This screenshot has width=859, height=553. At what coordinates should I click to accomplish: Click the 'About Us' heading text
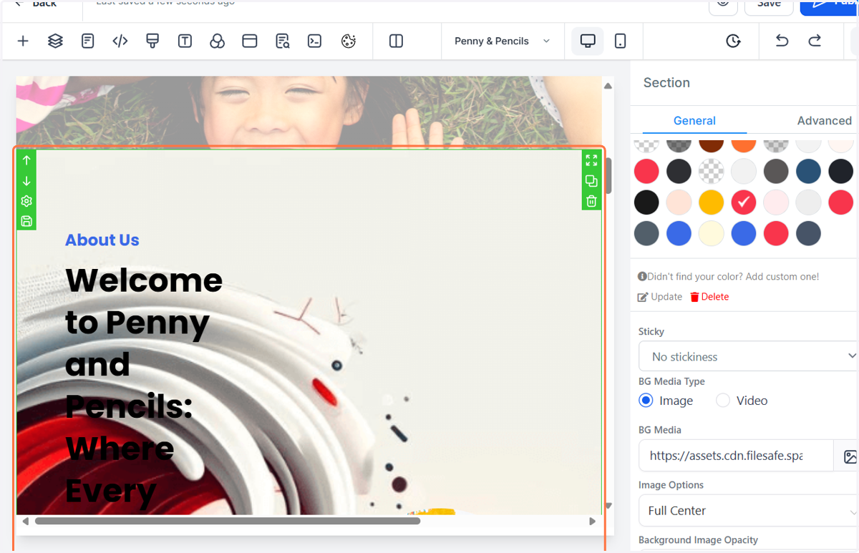click(x=102, y=240)
